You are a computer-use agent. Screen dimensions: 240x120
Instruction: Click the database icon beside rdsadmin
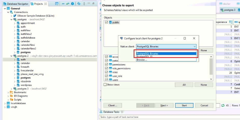18,81
